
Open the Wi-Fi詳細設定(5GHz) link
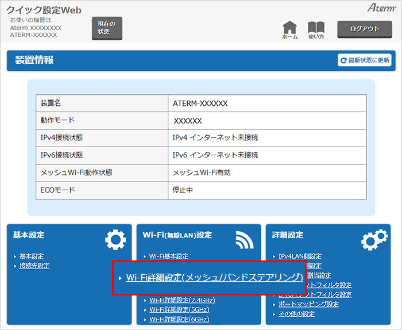(179, 309)
